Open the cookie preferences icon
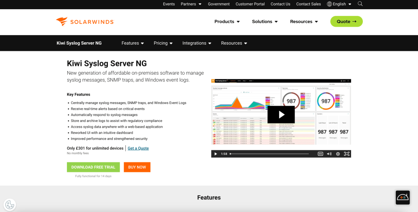 click(10, 205)
